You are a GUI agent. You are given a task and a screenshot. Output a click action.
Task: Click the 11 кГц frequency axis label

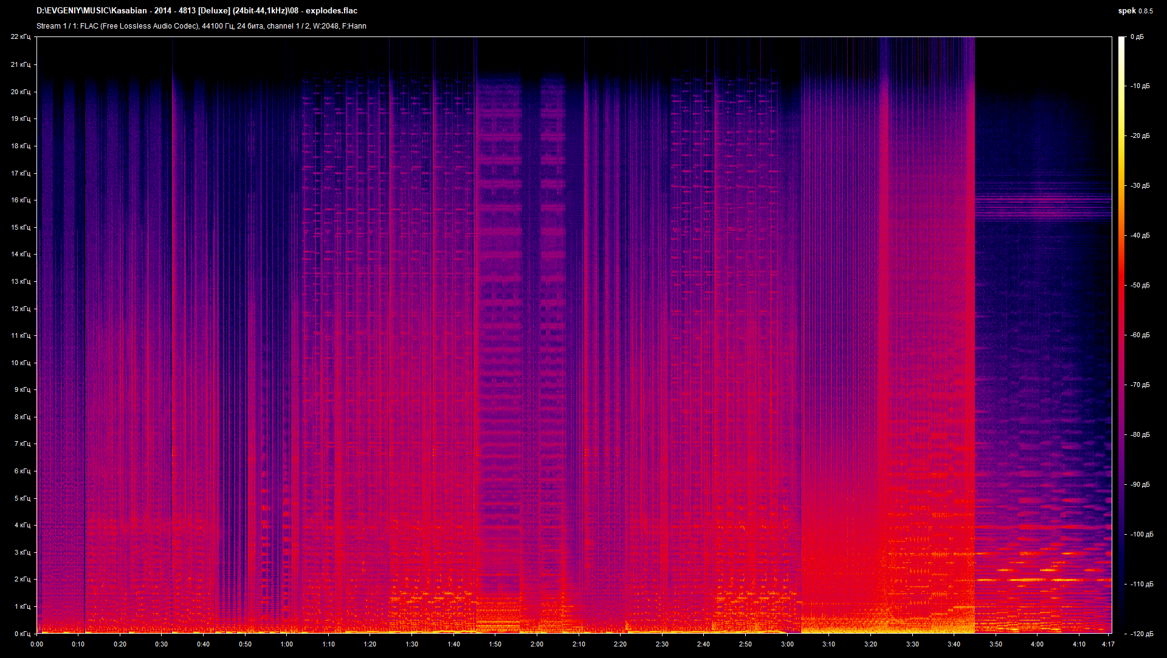coord(22,337)
